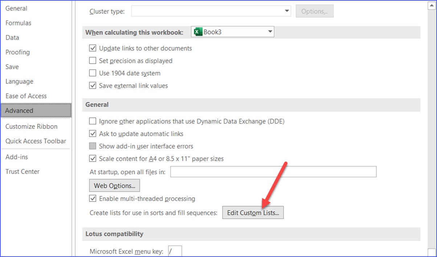Open the Formulas settings page

point(18,23)
